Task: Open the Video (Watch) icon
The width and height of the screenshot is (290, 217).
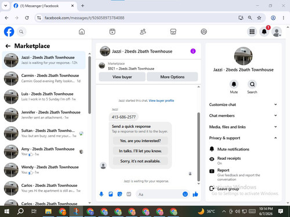Action: tap(113, 32)
